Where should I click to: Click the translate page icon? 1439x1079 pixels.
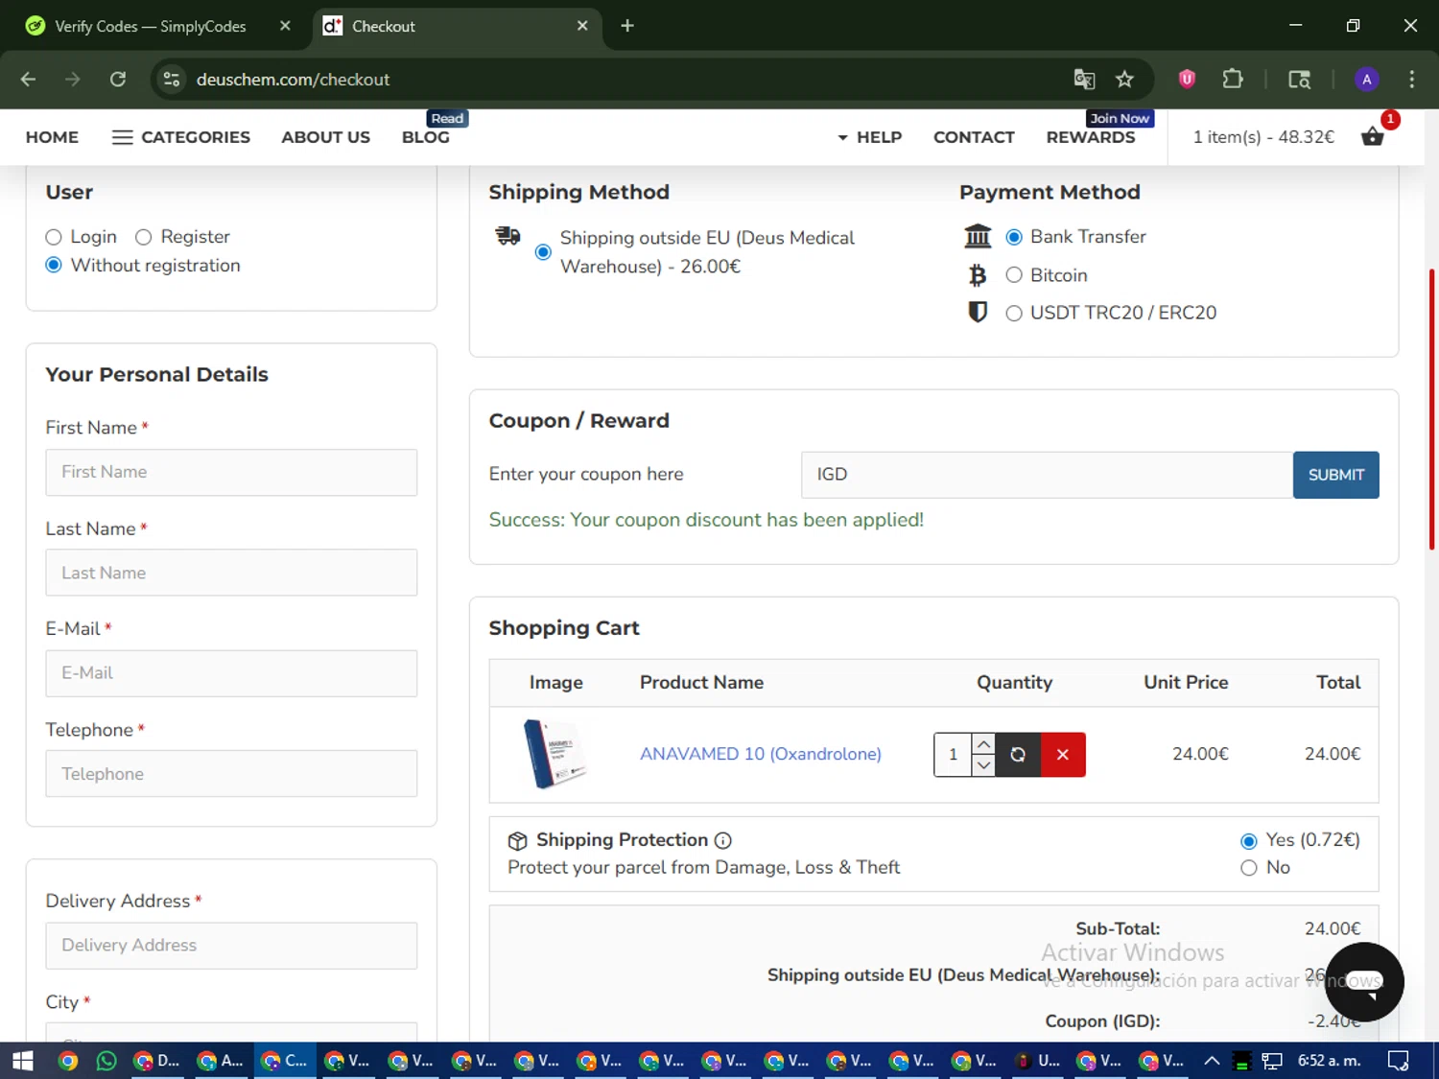tap(1084, 80)
